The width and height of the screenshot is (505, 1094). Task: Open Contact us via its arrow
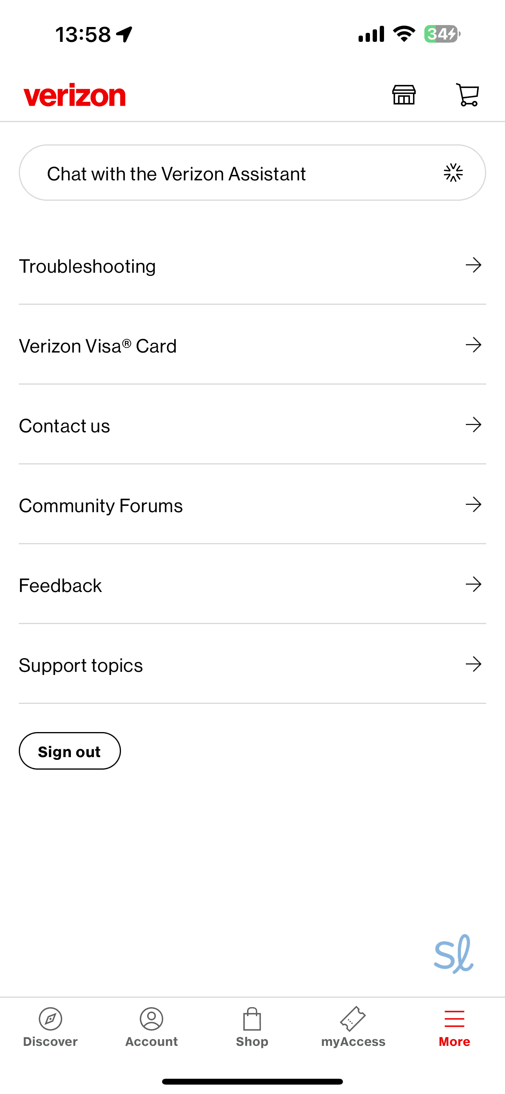(x=473, y=425)
